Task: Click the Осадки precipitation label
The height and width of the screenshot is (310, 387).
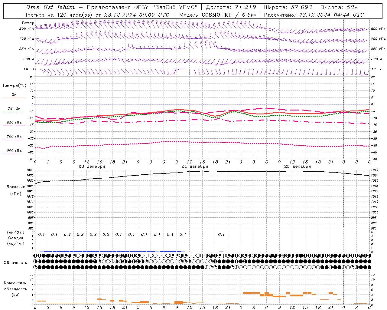Action: 16,238
